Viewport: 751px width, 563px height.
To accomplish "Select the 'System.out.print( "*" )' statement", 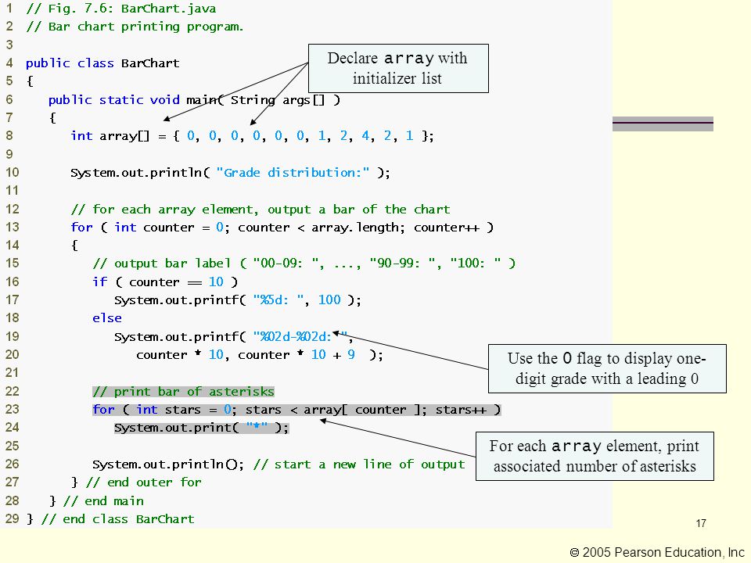I will coord(202,428).
